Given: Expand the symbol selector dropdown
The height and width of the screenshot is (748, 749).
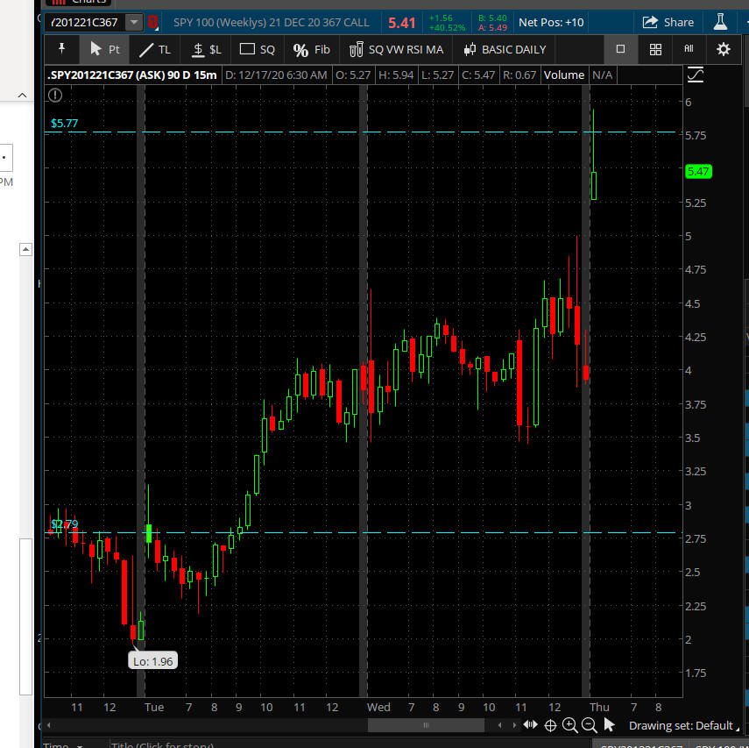Looking at the screenshot, I should pyautogui.click(x=134, y=22).
